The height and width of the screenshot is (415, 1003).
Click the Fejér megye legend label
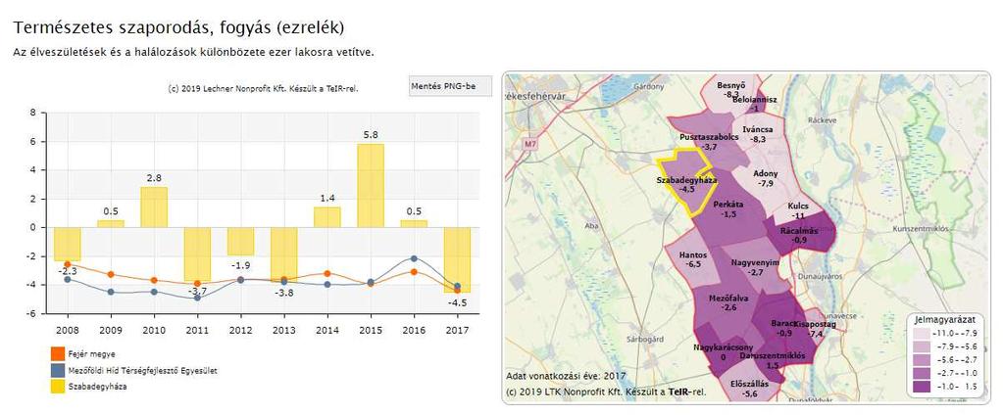click(x=89, y=354)
